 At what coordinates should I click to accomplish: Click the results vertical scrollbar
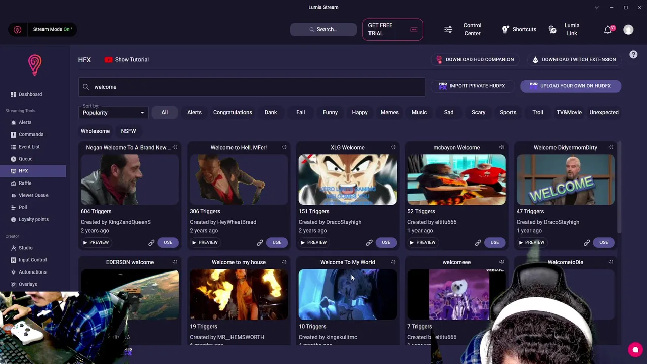[619, 187]
